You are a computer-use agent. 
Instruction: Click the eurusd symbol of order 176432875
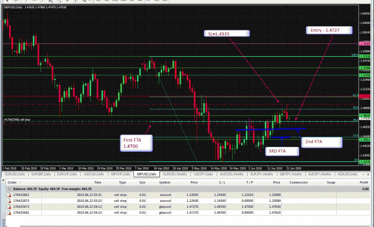tap(165, 201)
